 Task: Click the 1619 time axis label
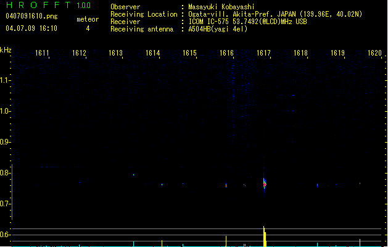(x=337, y=53)
